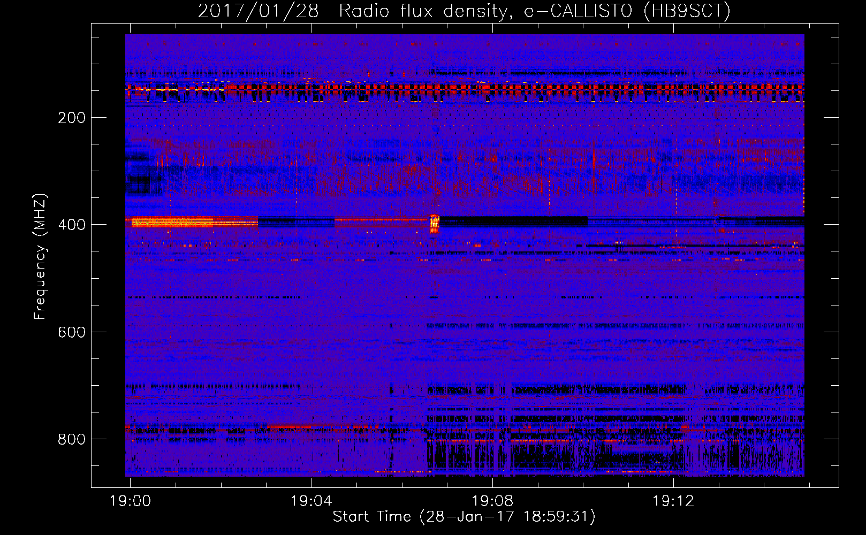Image resolution: width=866 pixels, height=535 pixels.
Task: Select the 400 frequency tick label
Action: click(72, 225)
